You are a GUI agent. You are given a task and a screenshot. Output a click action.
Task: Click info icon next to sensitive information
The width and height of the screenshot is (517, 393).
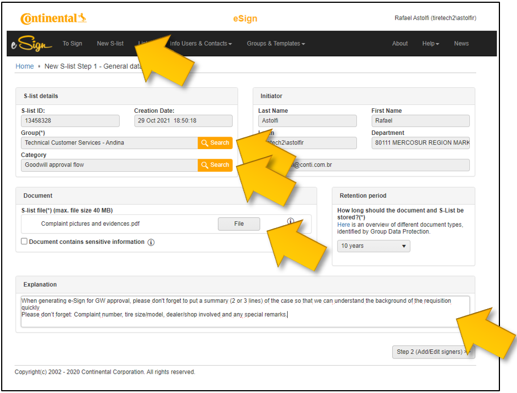pos(151,242)
